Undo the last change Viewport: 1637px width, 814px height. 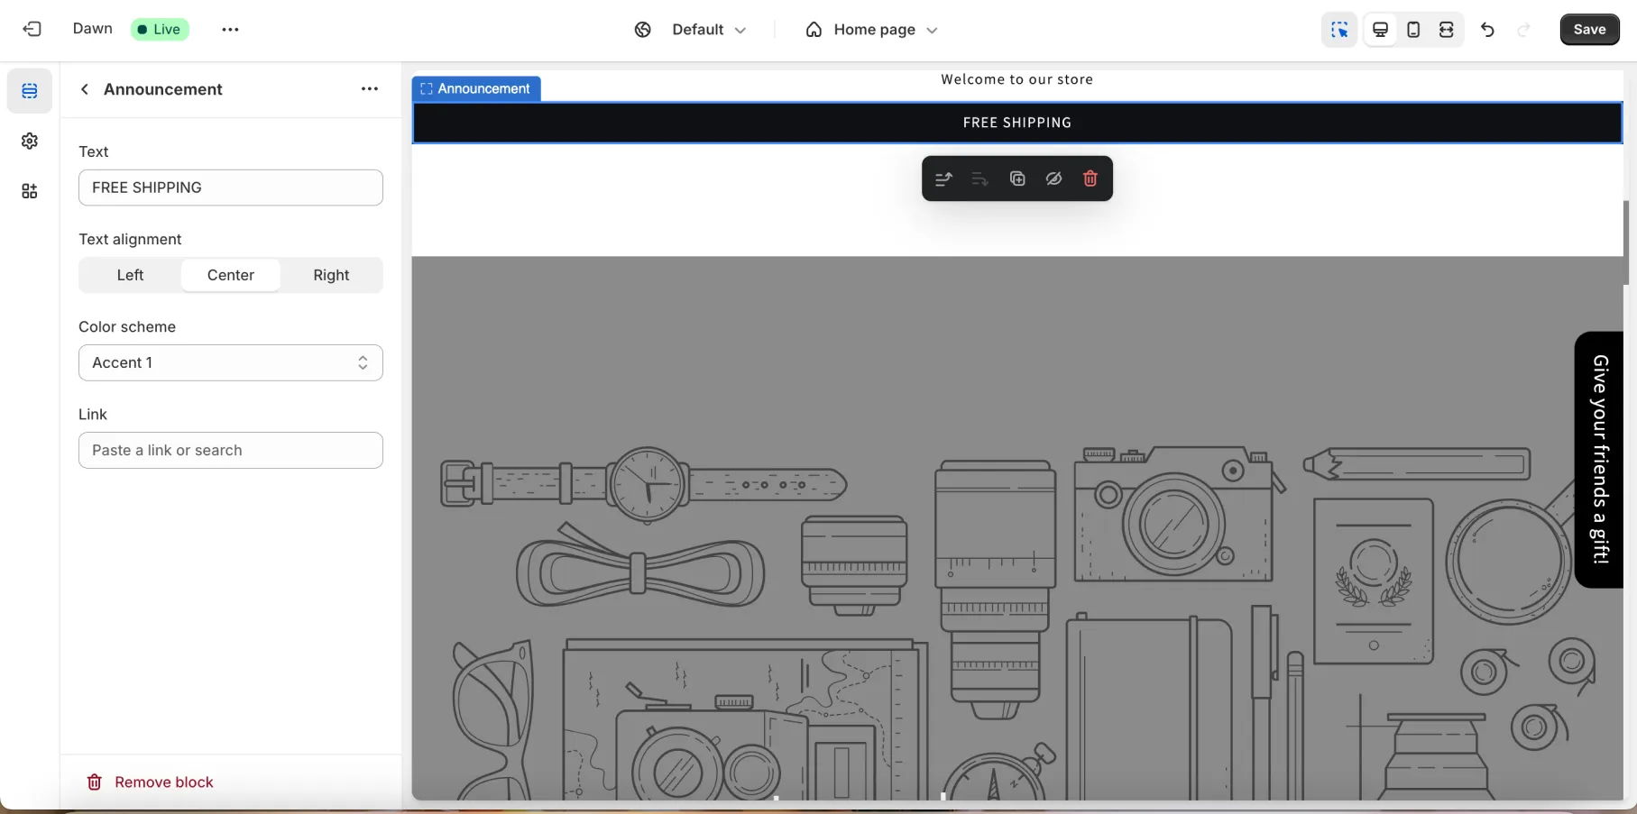click(x=1487, y=30)
